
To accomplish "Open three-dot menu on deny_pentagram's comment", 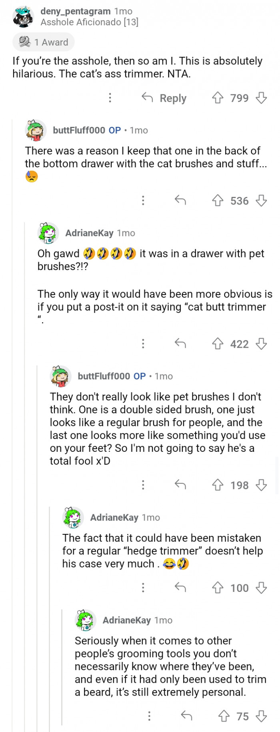I will 110,98.
